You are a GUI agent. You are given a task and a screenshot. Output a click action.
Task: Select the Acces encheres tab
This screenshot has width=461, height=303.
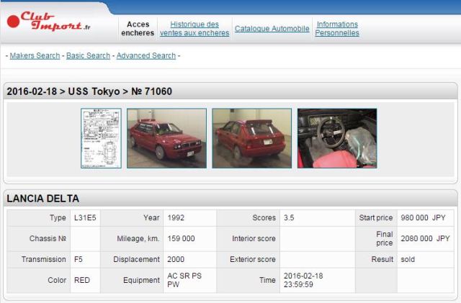(138, 29)
